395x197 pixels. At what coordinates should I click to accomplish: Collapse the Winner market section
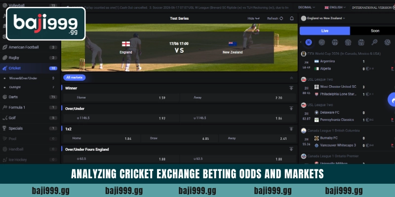tap(291, 88)
